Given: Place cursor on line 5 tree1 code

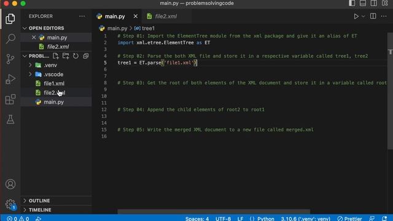Looking at the screenshot, I should [x=157, y=63].
